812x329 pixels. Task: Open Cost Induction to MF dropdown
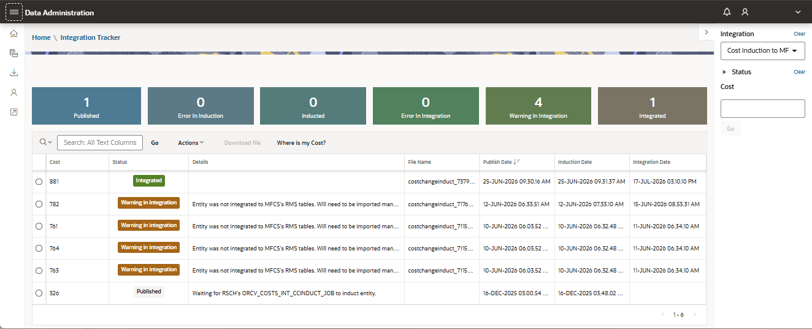763,51
